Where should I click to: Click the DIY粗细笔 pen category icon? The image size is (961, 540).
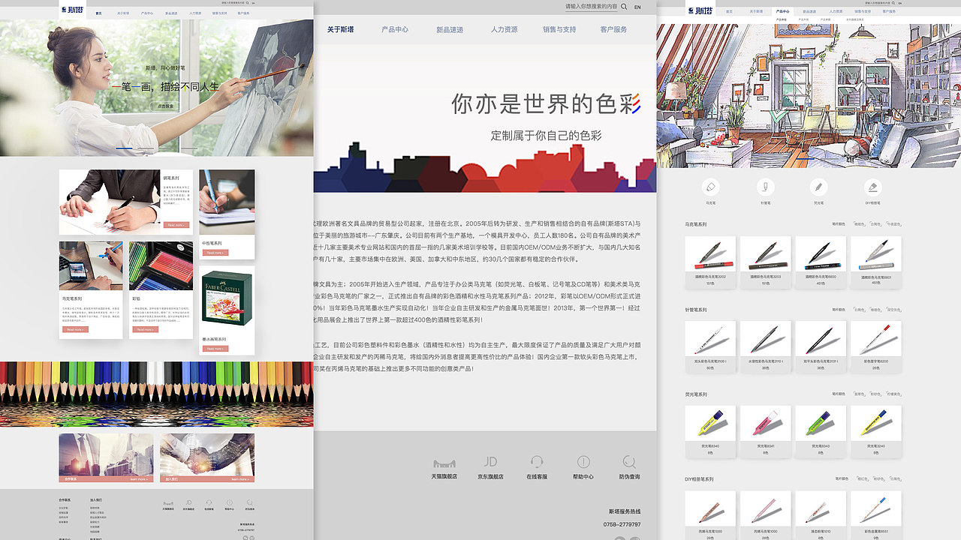point(875,186)
